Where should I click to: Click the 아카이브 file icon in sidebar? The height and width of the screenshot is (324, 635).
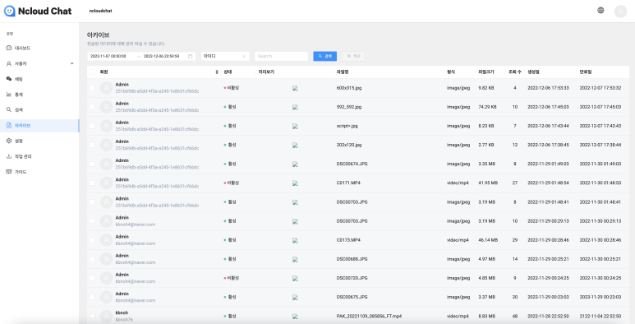tap(9, 125)
